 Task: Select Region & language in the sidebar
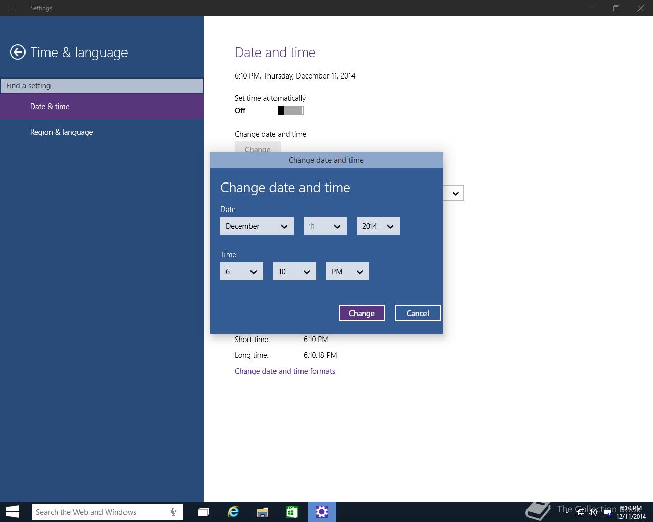click(x=102, y=132)
